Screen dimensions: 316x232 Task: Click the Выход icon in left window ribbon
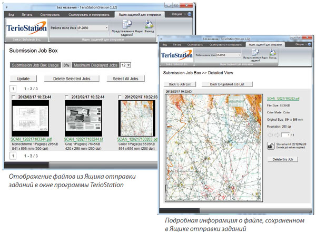pyautogui.click(x=149, y=25)
